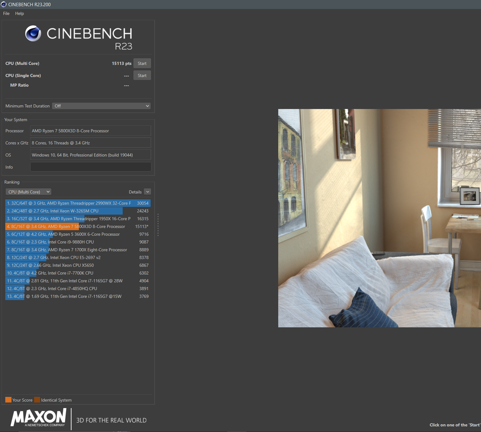The height and width of the screenshot is (432, 481).
Task: Expand the ranking Details chevron
Action: click(147, 192)
